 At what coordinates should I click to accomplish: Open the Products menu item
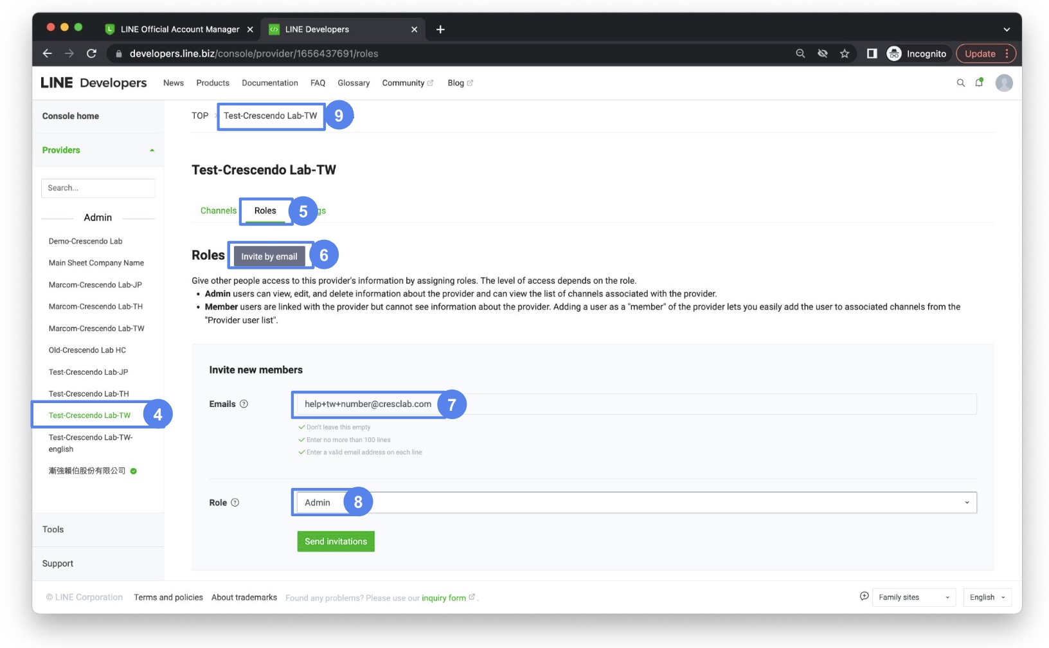213,83
